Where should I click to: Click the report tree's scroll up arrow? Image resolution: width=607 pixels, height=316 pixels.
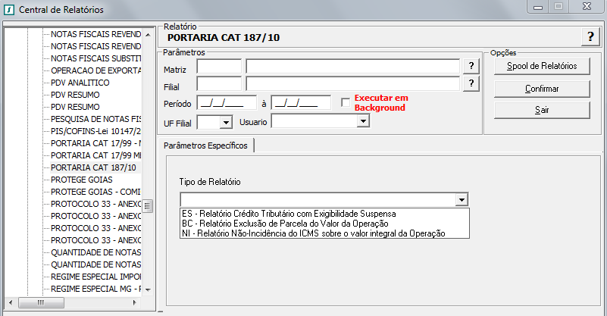(148, 34)
